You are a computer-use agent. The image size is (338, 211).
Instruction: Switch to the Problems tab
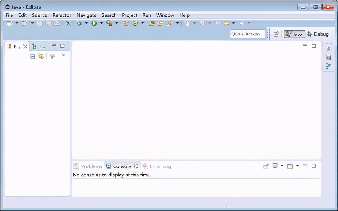88,166
